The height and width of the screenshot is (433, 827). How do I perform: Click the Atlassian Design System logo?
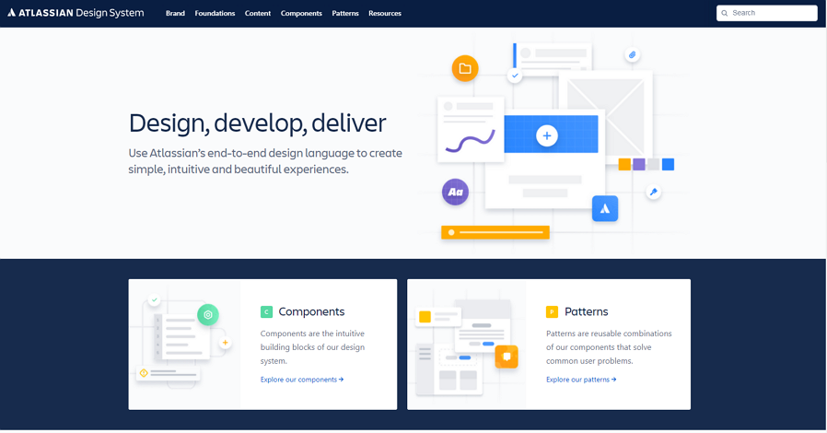(76, 13)
